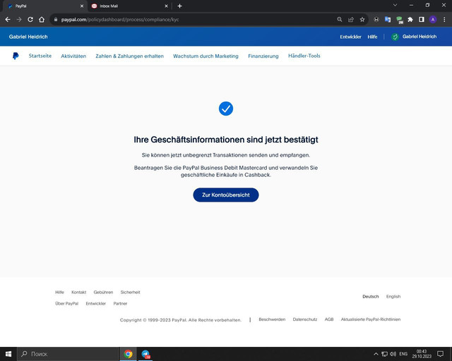Open the Extensions puzzle icon
This screenshot has width=452, height=361.
coord(410,20)
